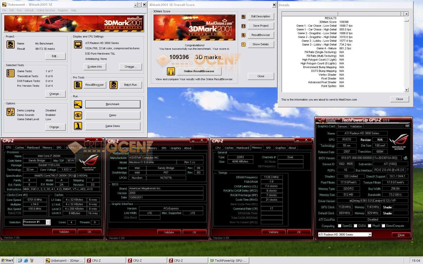Screen dimensions: 423x264
Task: Click the Details list scroll up arrow
Action: (406, 14)
